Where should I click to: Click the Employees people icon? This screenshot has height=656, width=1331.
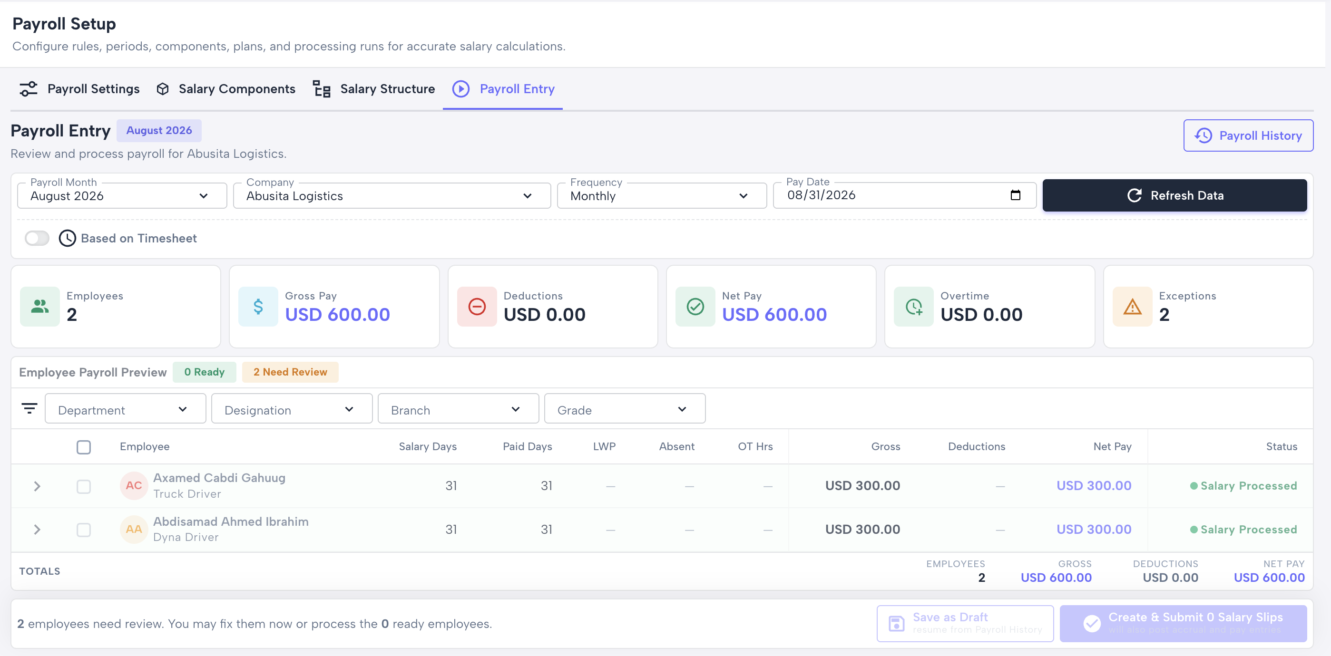(40, 307)
